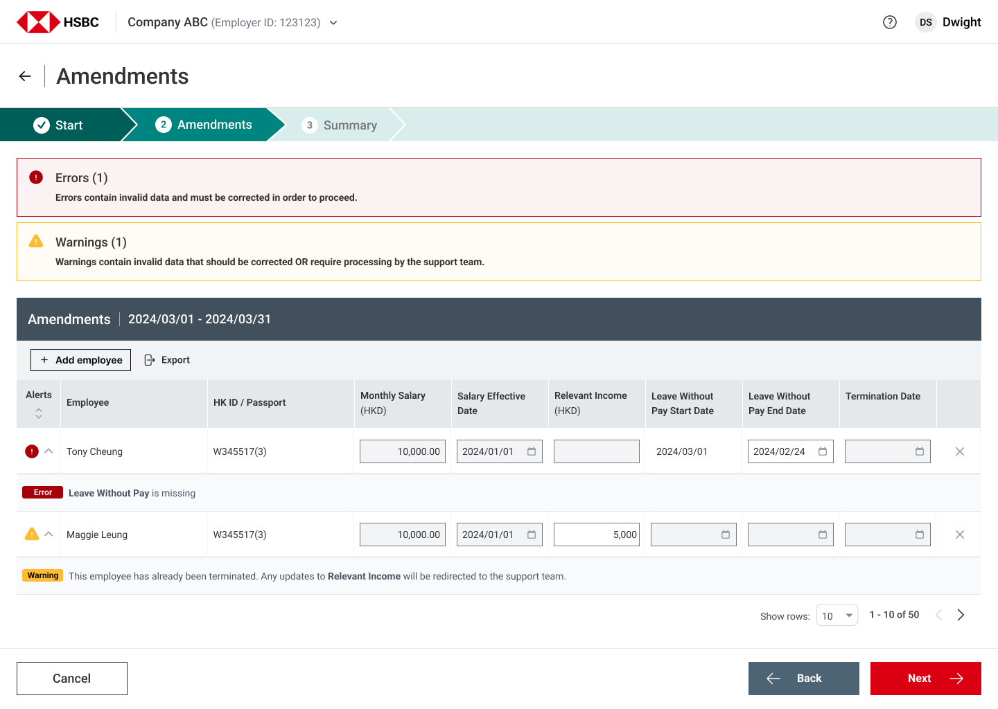Select the Summary step
This screenshot has width=998, height=709.
click(340, 125)
